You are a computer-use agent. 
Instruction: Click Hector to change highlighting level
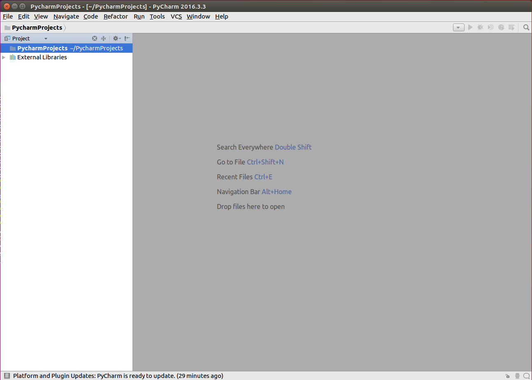click(x=517, y=375)
